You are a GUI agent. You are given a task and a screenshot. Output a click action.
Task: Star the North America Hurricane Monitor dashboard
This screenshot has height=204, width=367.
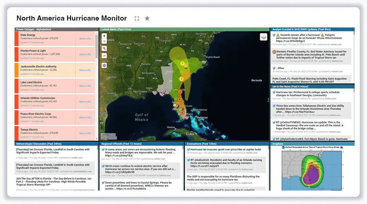coord(147,19)
